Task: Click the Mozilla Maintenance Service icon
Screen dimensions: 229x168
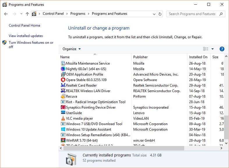Action: click(x=63, y=63)
